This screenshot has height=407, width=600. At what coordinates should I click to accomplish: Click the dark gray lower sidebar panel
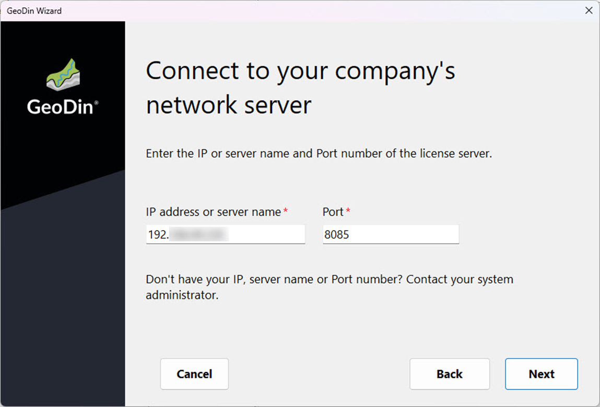click(62, 303)
